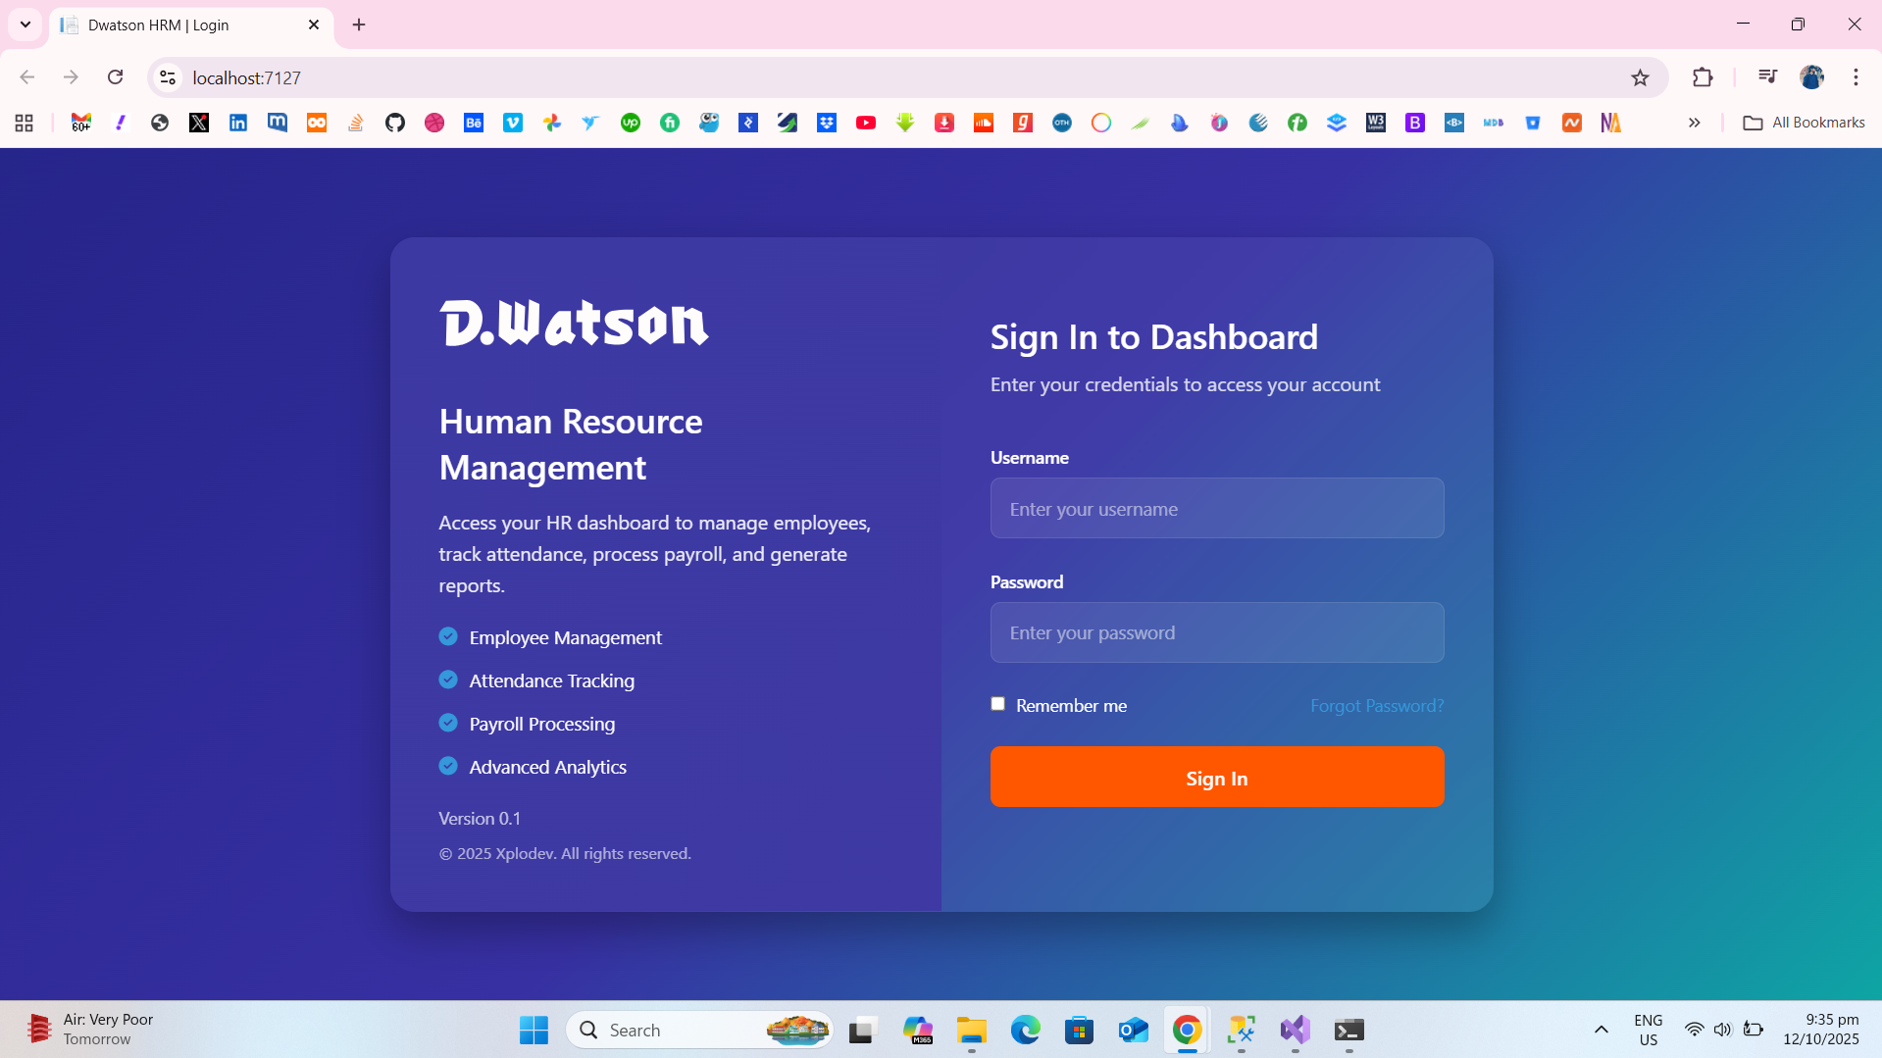Open the Upwork bookmark
This screenshot has height=1058, width=1882.
631,123
